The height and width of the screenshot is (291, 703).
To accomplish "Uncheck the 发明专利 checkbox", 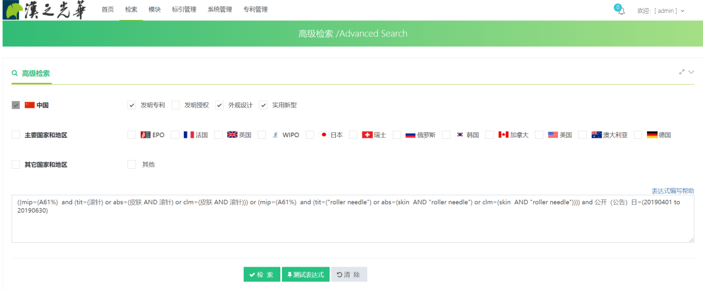I will pos(132,105).
